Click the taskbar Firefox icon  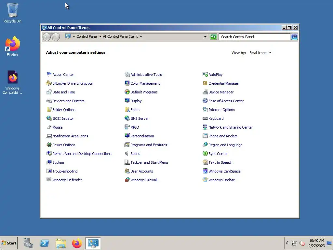coord(77,243)
